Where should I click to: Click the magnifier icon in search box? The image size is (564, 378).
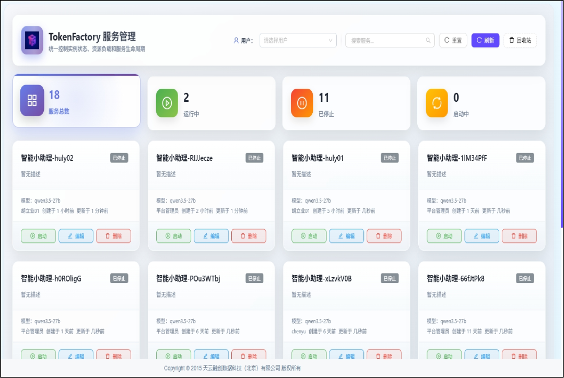[428, 40]
